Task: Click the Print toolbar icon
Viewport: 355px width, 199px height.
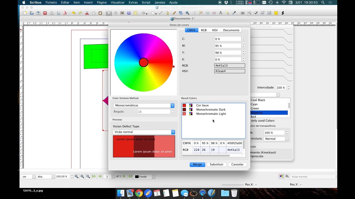Action: 52,13
